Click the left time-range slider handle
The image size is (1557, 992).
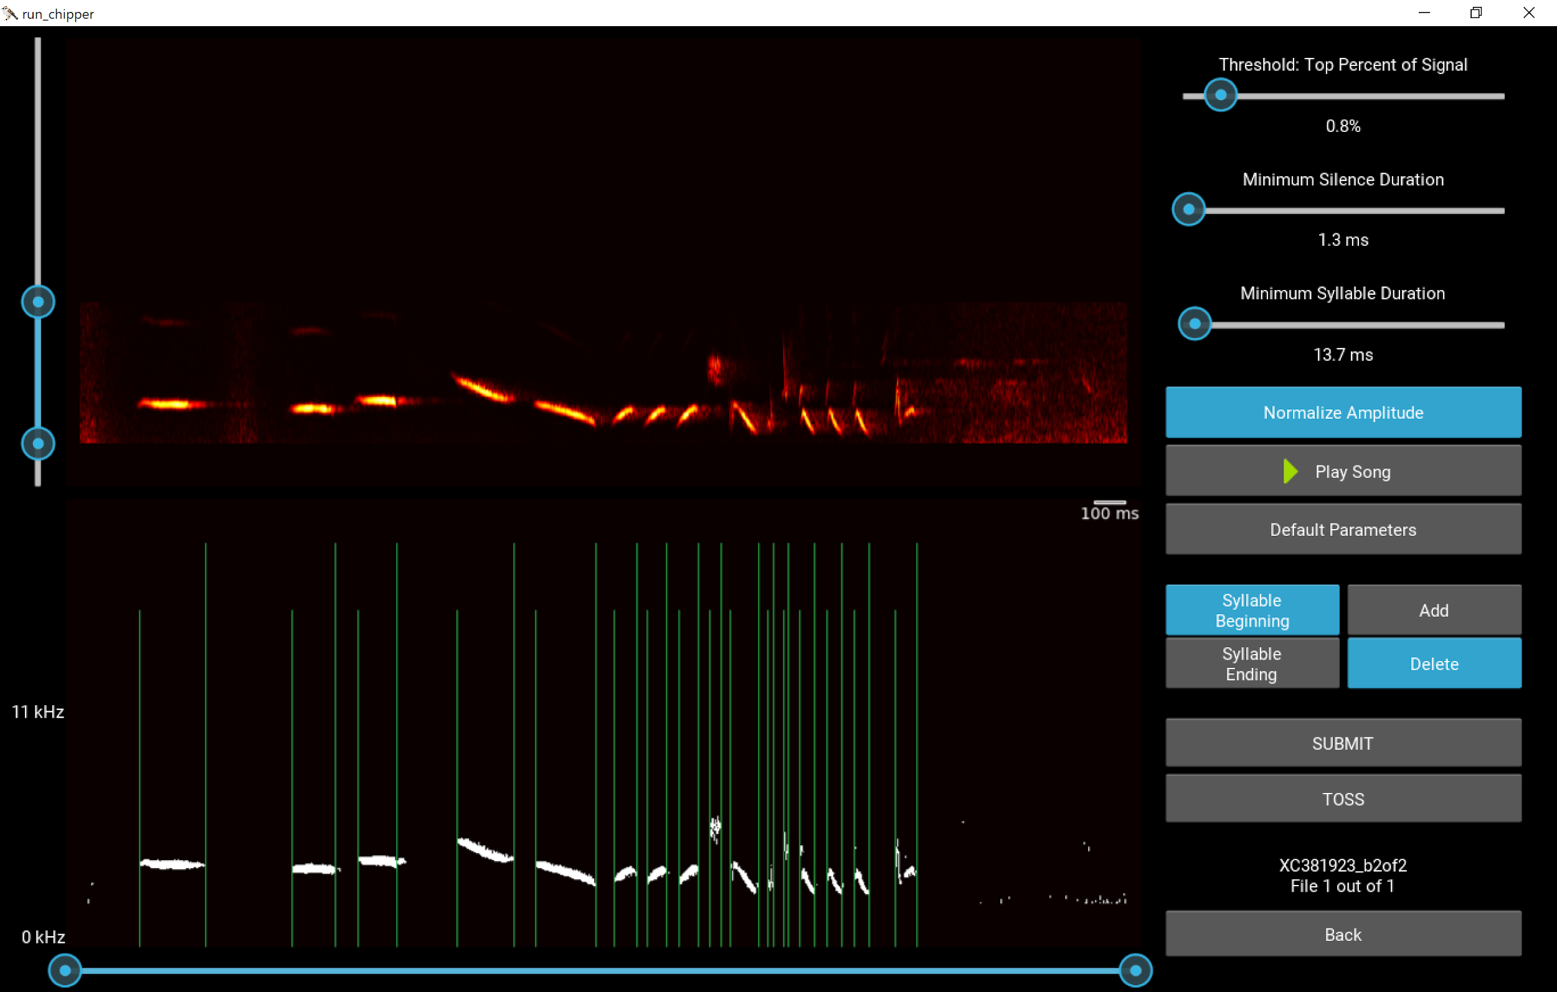point(65,971)
